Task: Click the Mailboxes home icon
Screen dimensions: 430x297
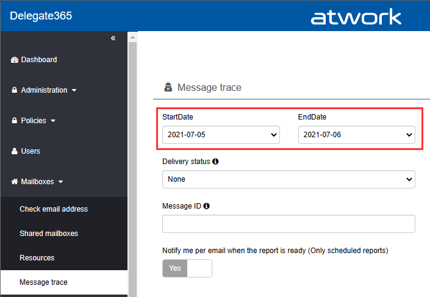Action: click(15, 182)
